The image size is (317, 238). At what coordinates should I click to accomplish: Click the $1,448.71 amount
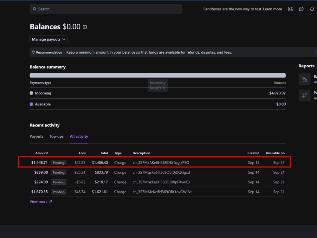pos(39,163)
